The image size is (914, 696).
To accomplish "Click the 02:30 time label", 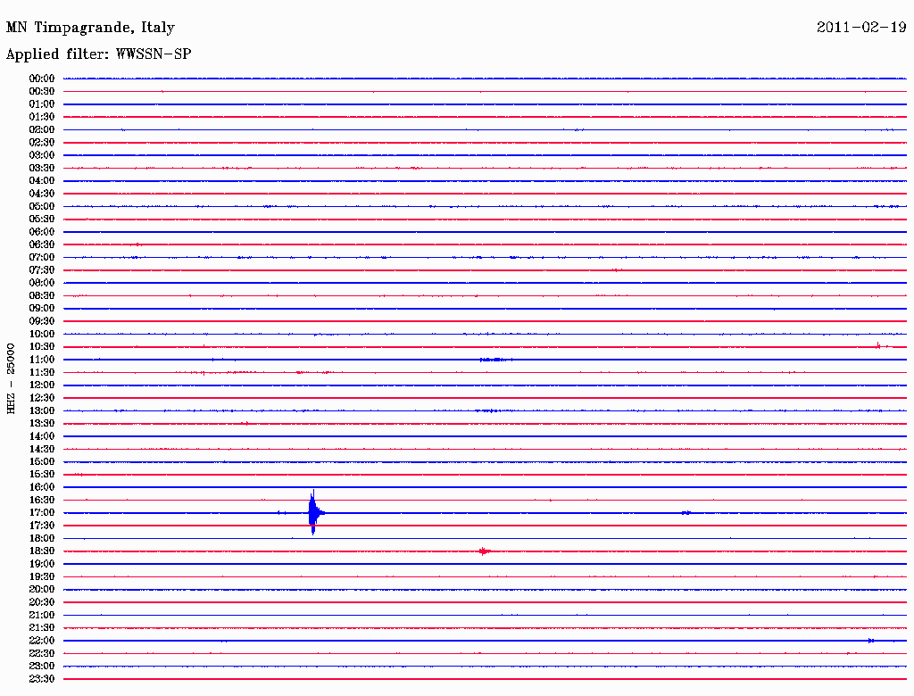I will [42, 142].
